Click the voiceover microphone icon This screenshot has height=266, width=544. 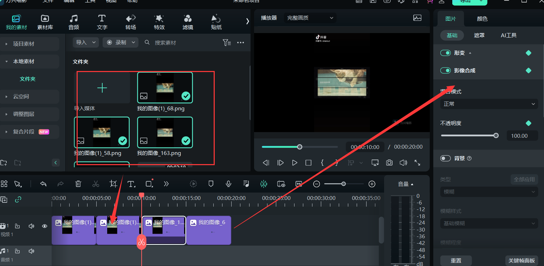228,184
